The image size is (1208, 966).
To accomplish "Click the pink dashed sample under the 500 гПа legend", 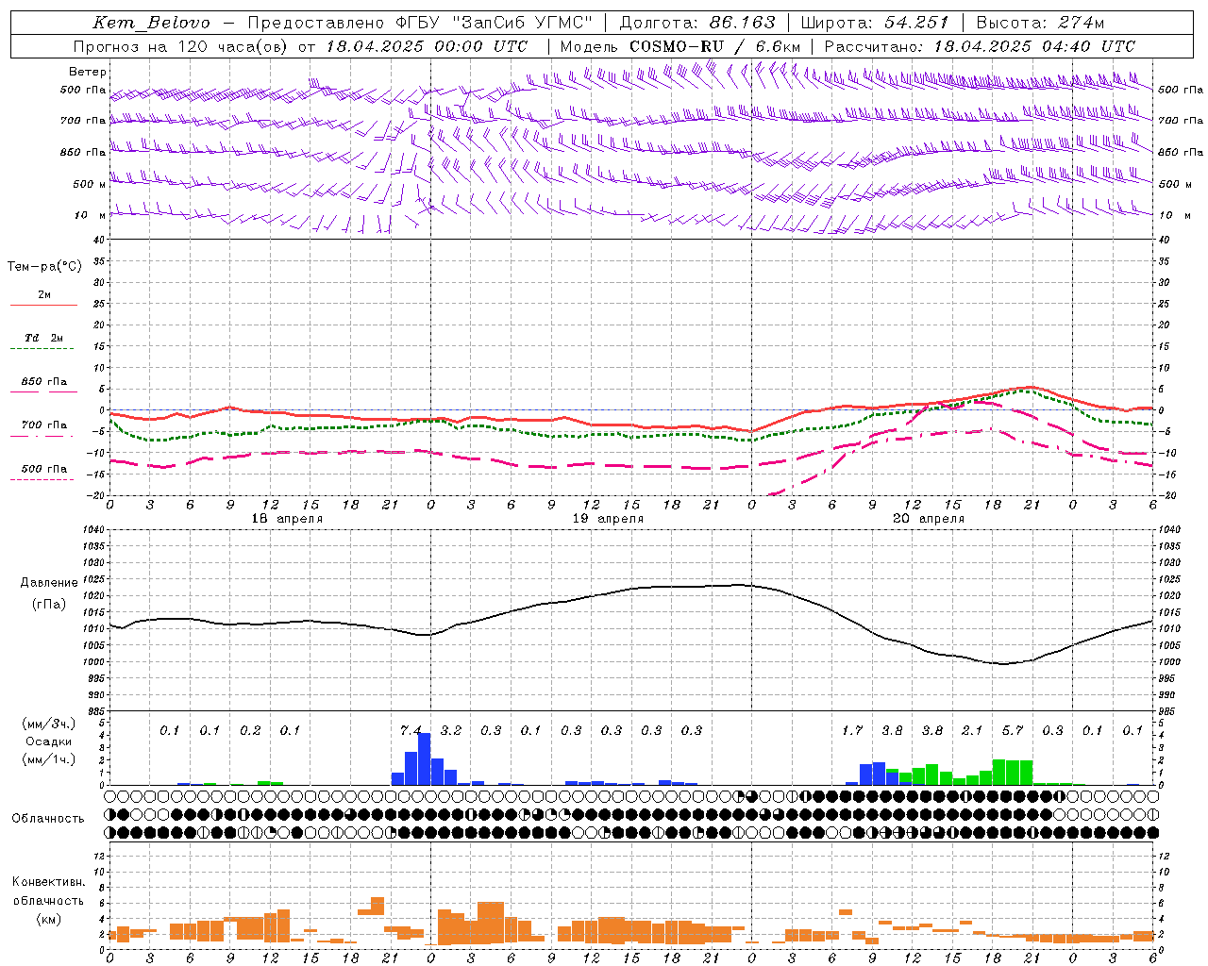I will 42,480.
